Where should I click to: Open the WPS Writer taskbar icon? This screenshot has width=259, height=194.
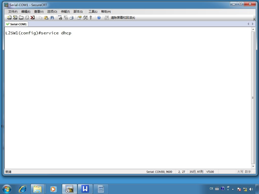[x=85, y=189]
